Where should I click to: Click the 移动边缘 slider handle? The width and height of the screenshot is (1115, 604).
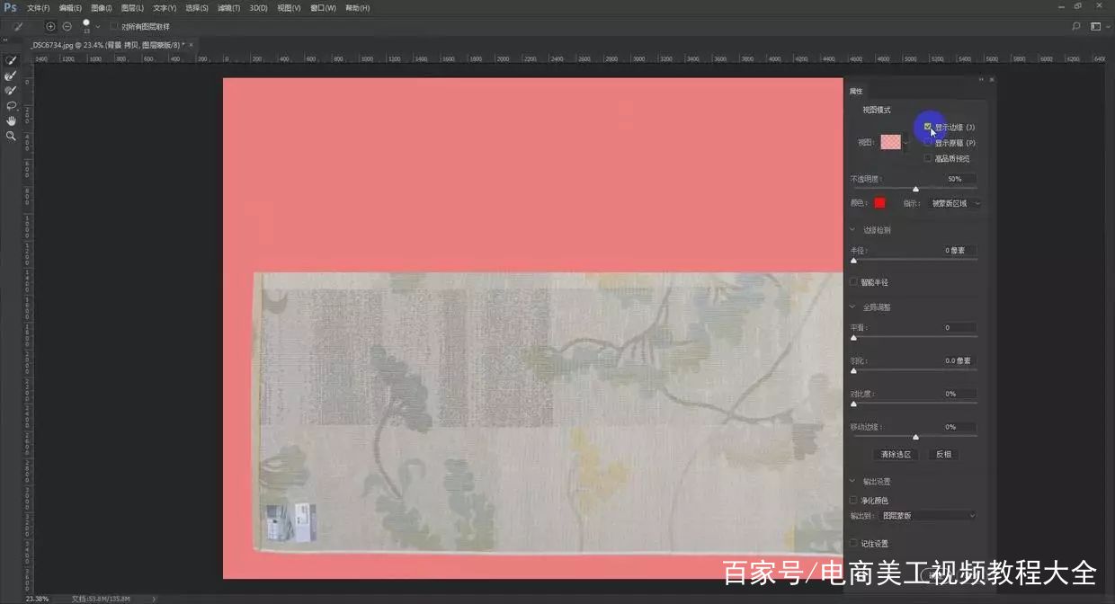point(915,437)
